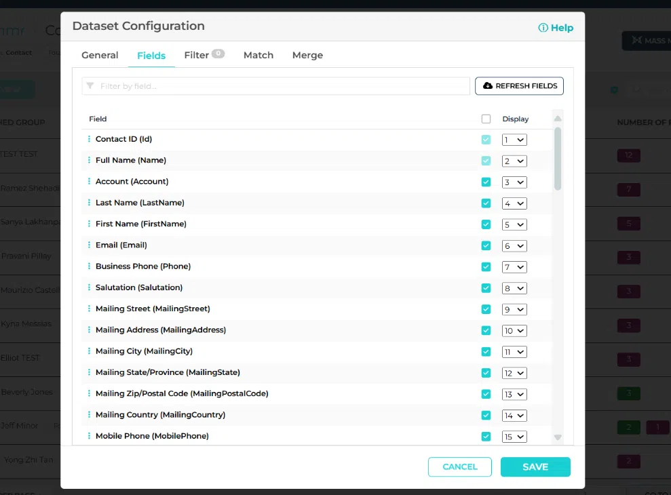Click the Save button

[x=535, y=467]
